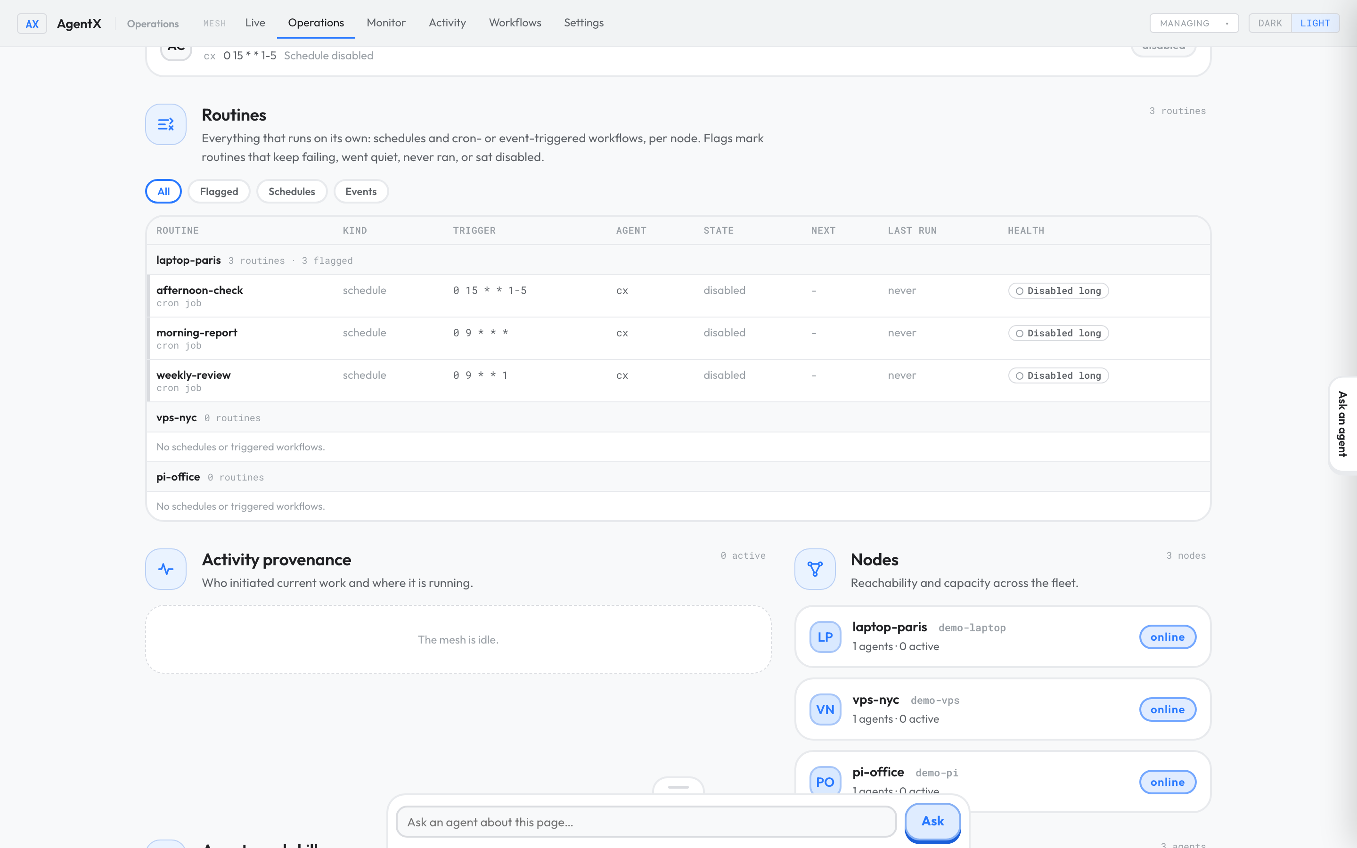Click the vps-nyc node card name

pos(875,700)
